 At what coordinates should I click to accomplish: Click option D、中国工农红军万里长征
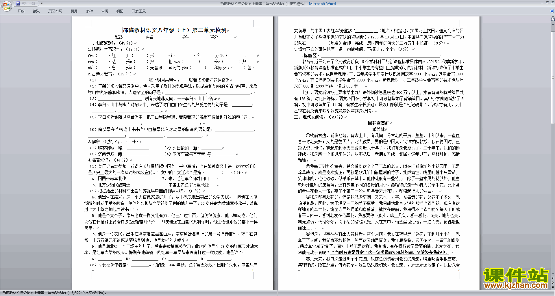tap(185, 185)
